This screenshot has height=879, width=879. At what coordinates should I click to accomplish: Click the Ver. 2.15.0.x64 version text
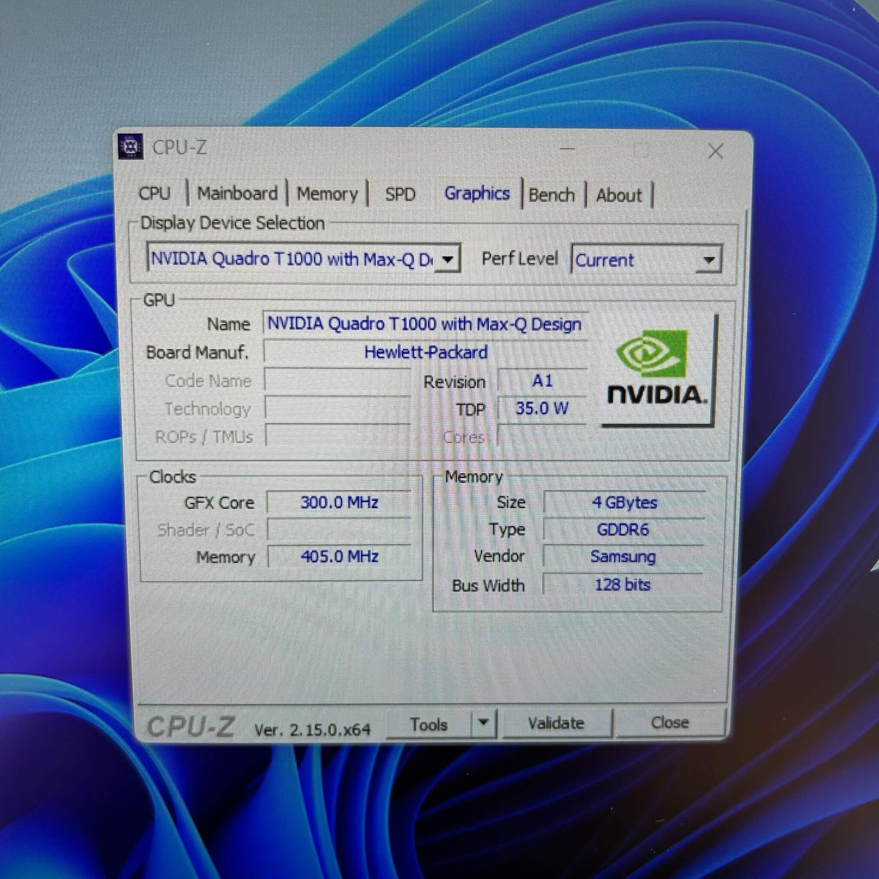(312, 730)
